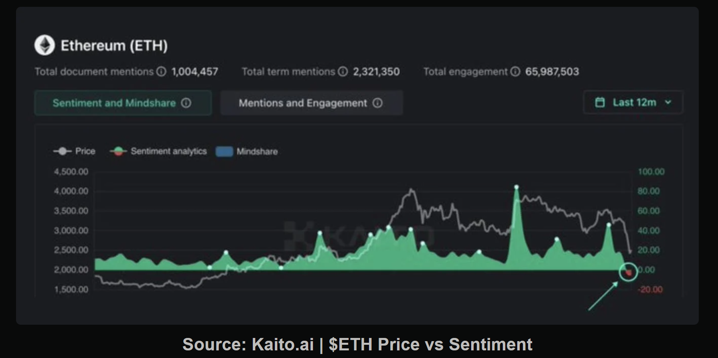Click the Total document mentions value 1,004,457
Viewport: 718px width, 358px height.
click(x=195, y=72)
